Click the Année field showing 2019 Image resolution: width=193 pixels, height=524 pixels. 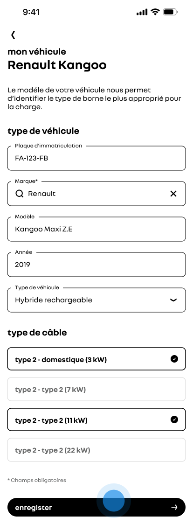pos(96,265)
